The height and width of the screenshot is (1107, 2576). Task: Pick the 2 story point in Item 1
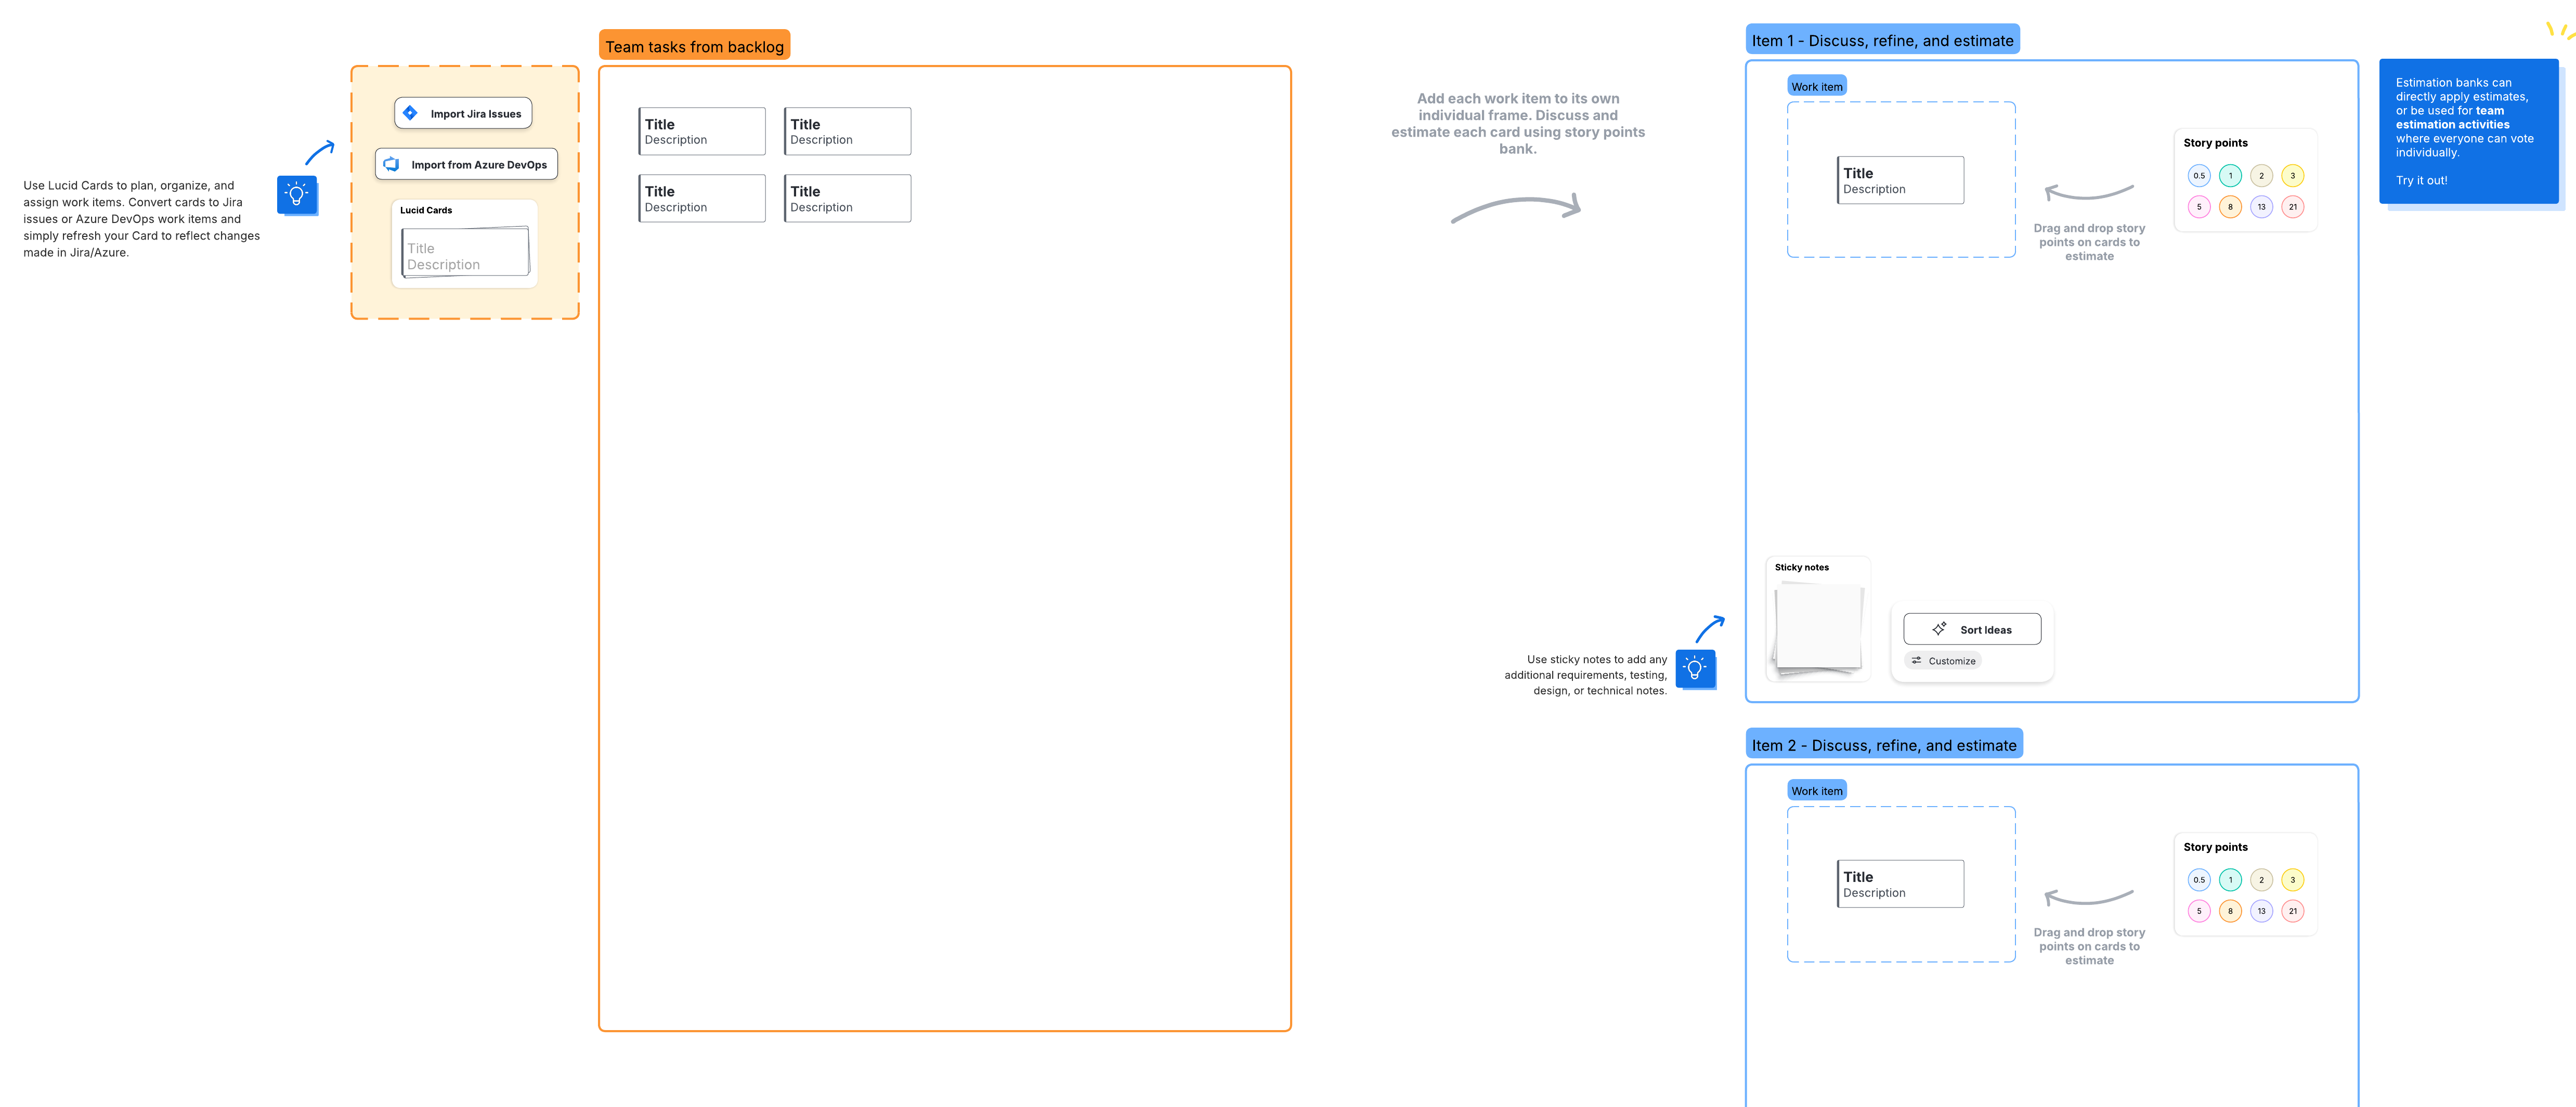2261,176
